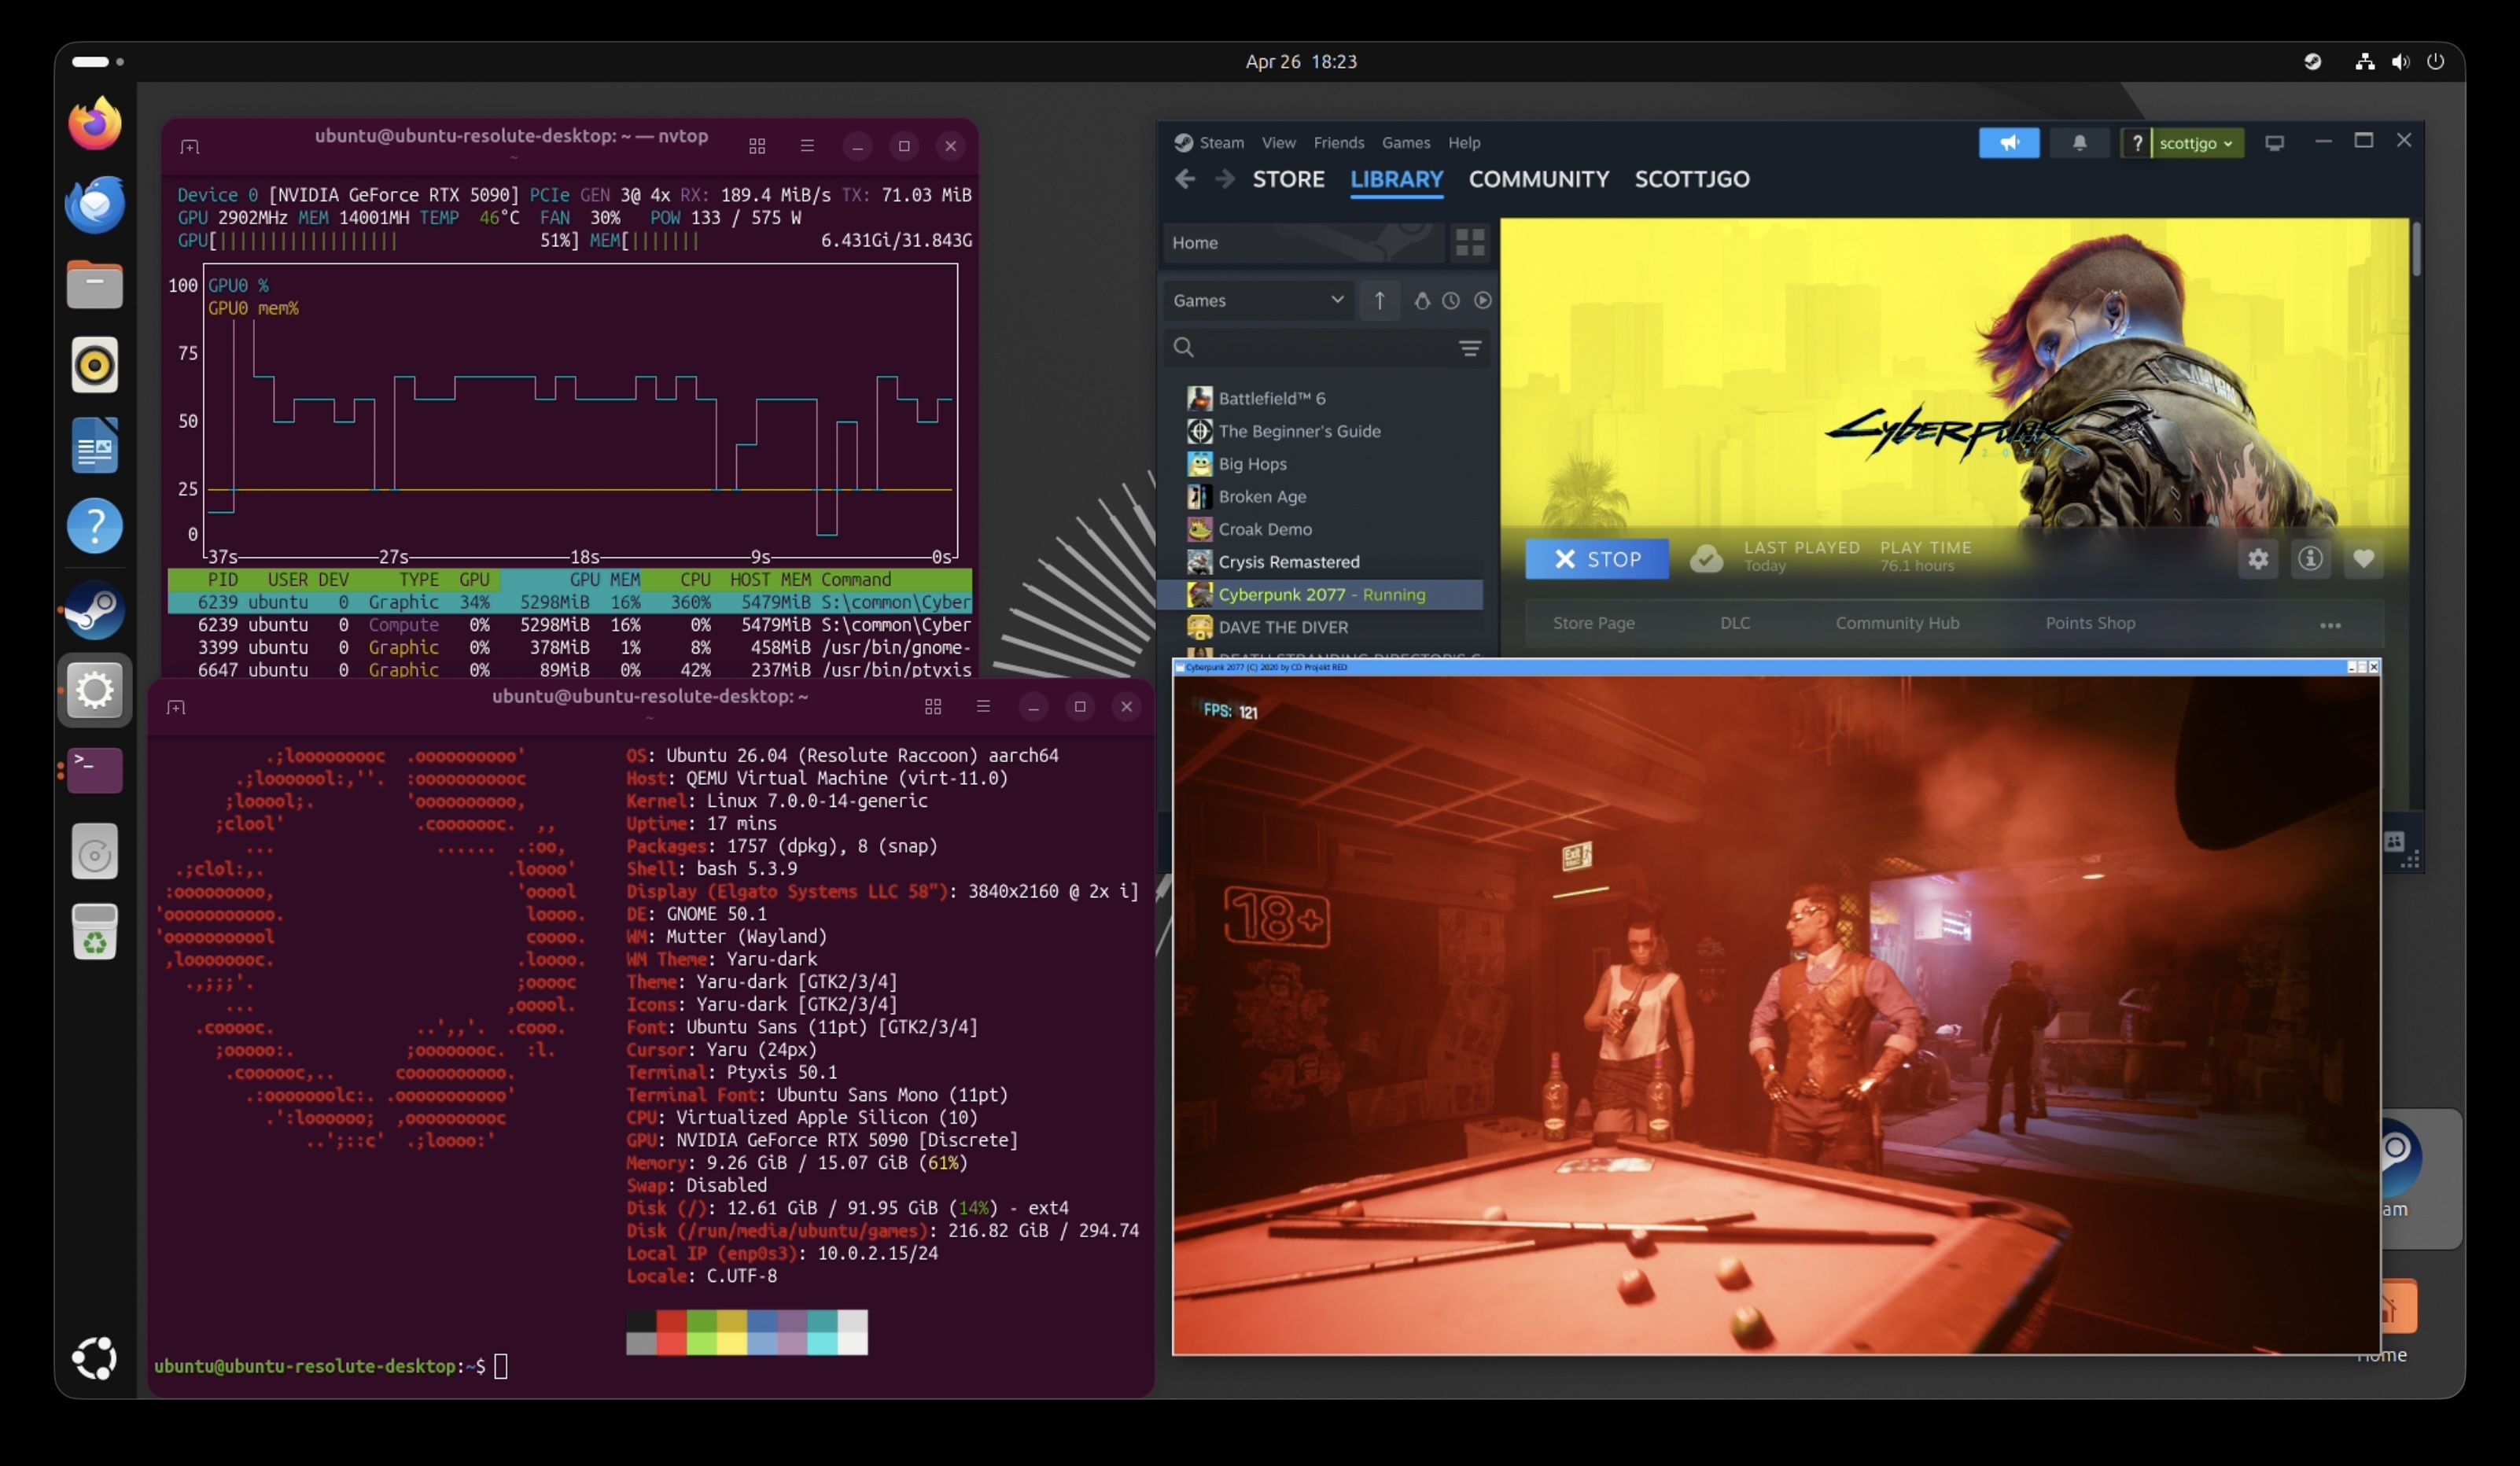Click the Steam icon in the dock
2520x1466 pixels.
click(x=95, y=609)
